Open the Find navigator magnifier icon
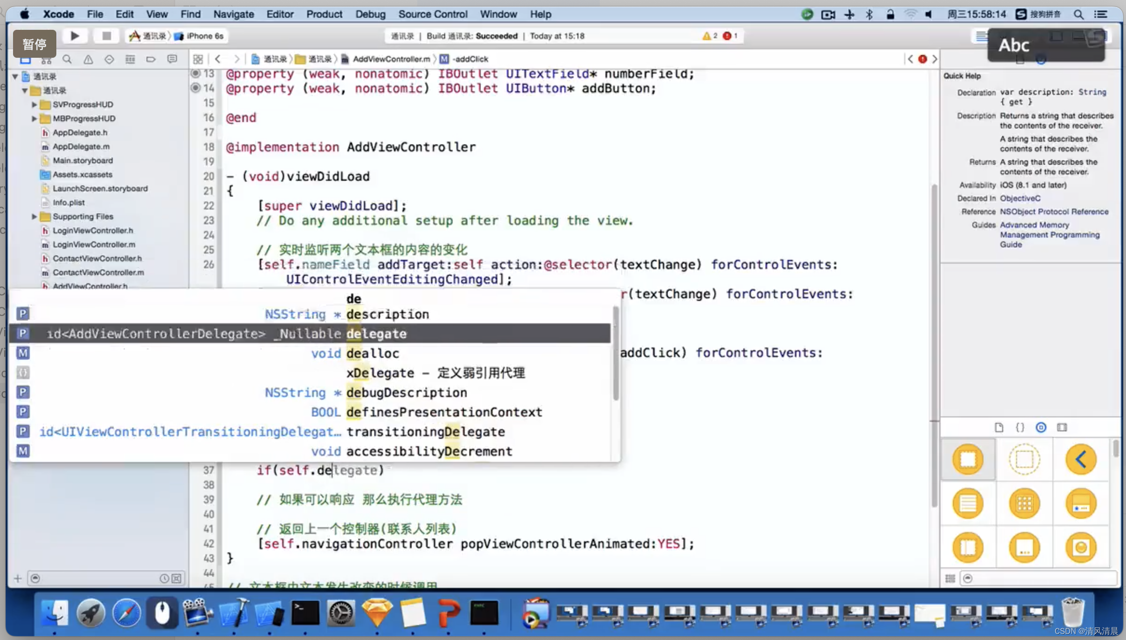The width and height of the screenshot is (1126, 640). (x=67, y=60)
